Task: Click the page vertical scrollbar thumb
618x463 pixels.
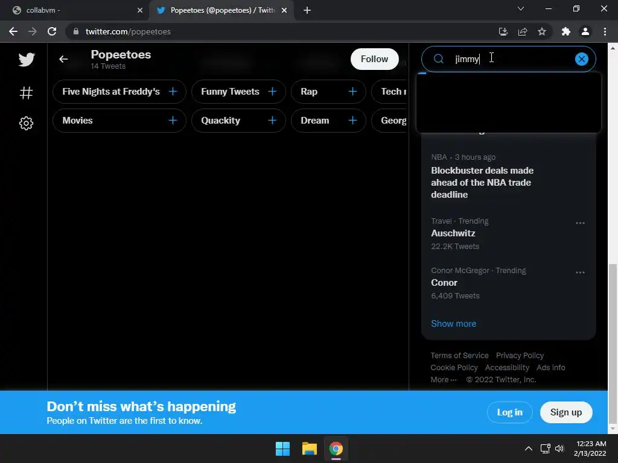Action: 612,342
